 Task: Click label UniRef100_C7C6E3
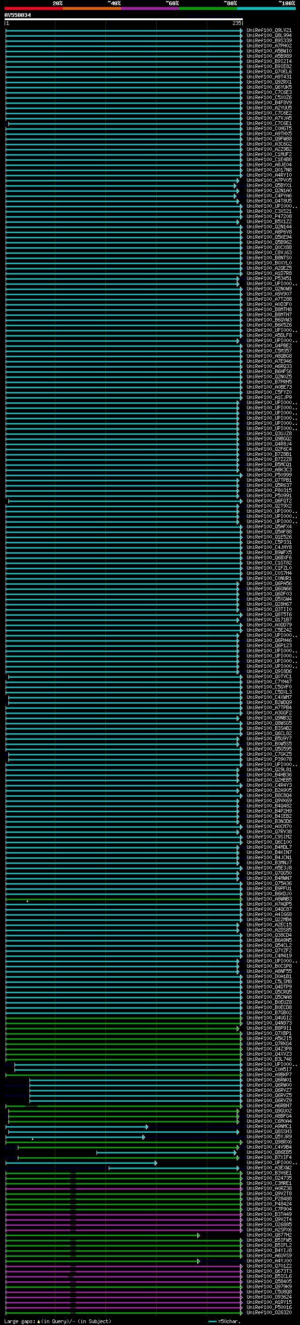[269, 93]
